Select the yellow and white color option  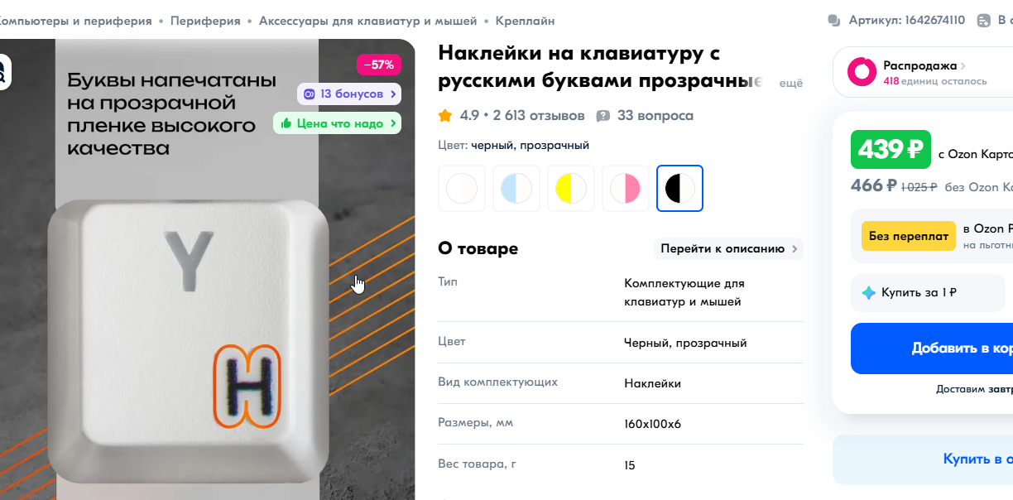pyautogui.click(x=571, y=189)
